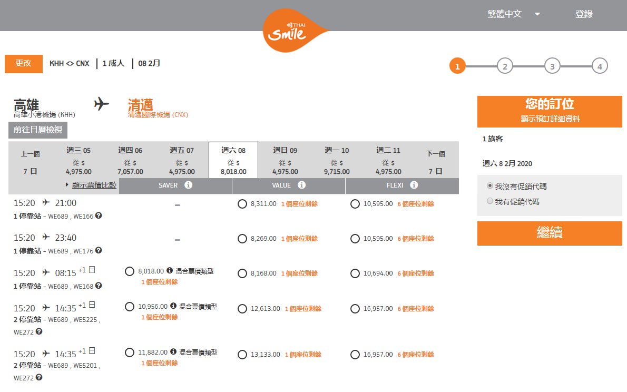This screenshot has width=627, height=392.
Task: Select 'I have a promo code' option (我有促銷代碼)
Action: 490,201
